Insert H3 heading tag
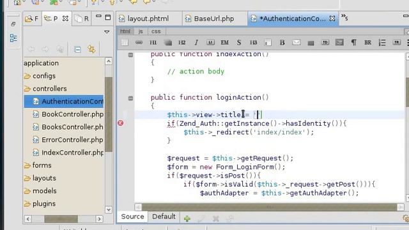409x230 pixels. [253, 42]
